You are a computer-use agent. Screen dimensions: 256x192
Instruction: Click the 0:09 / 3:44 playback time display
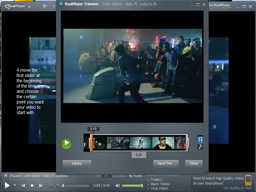(101, 186)
